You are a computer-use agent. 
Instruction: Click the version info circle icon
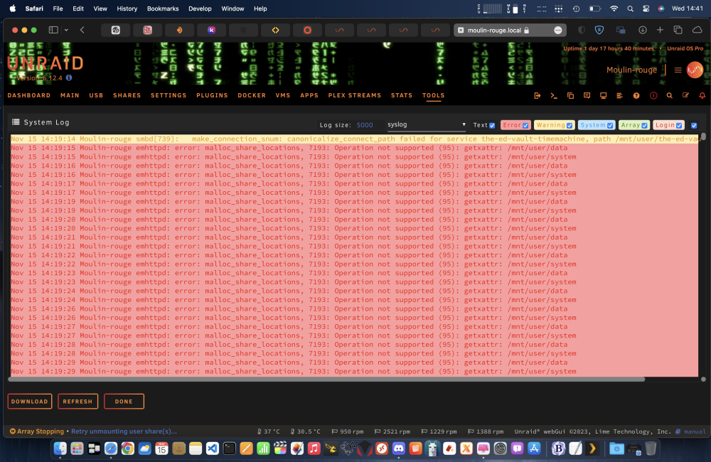[x=69, y=77]
